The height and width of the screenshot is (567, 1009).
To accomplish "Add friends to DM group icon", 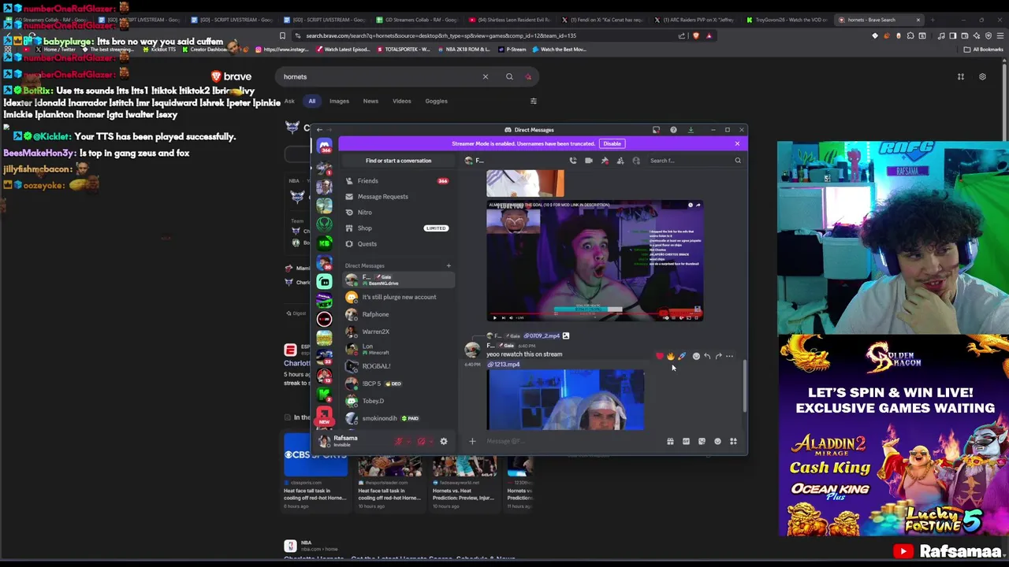I will pos(620,161).
